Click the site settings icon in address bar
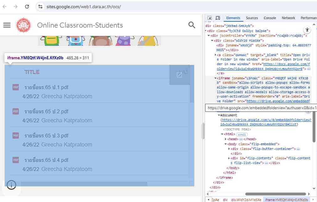The width and height of the screenshot is (317, 202). [40, 7]
